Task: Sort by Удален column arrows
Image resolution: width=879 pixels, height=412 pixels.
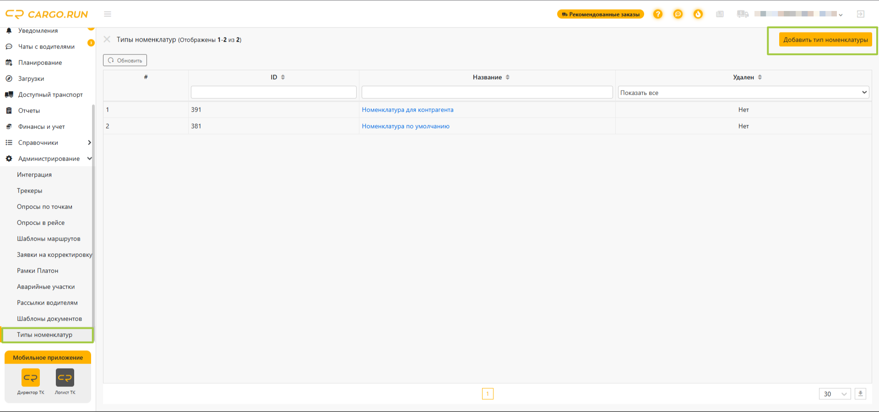Action: click(x=760, y=77)
